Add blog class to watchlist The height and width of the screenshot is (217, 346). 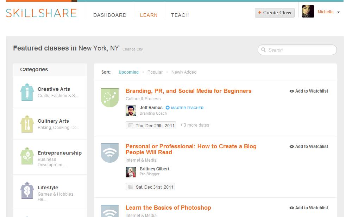(309, 147)
